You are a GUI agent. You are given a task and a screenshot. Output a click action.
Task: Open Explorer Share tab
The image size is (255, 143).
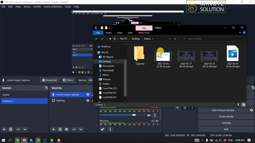(x=120, y=33)
